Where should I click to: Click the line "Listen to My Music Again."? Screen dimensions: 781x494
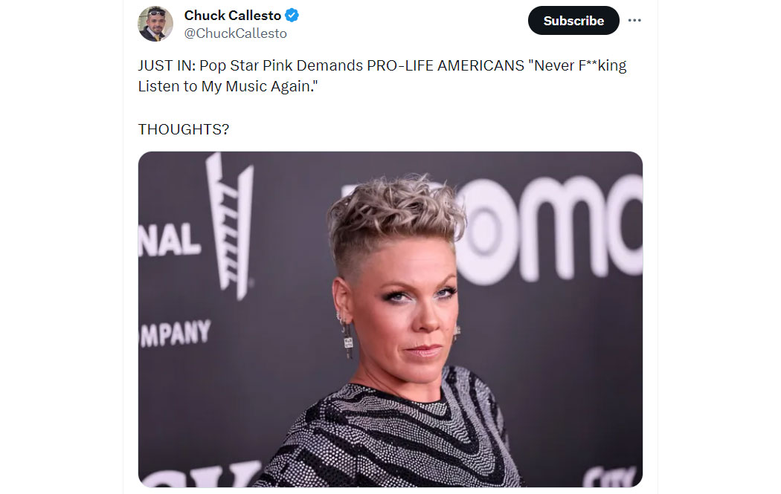228,87
